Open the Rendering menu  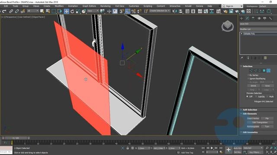(x=105, y=6)
